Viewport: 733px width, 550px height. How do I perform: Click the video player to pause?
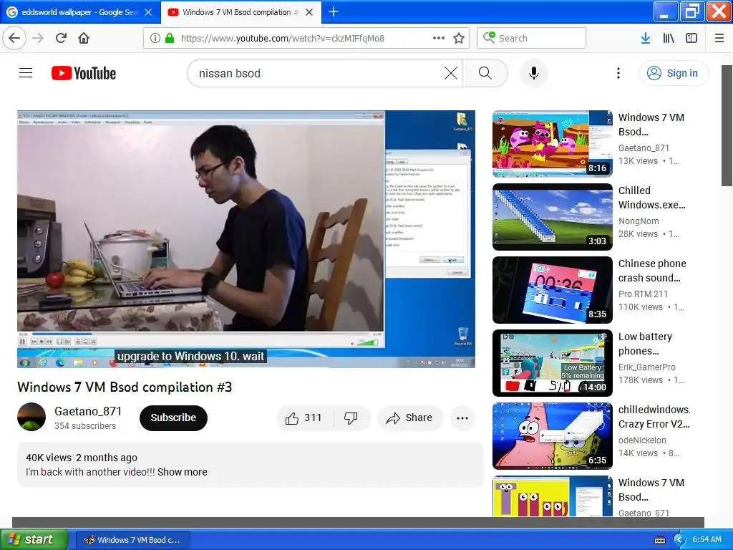pos(246,239)
